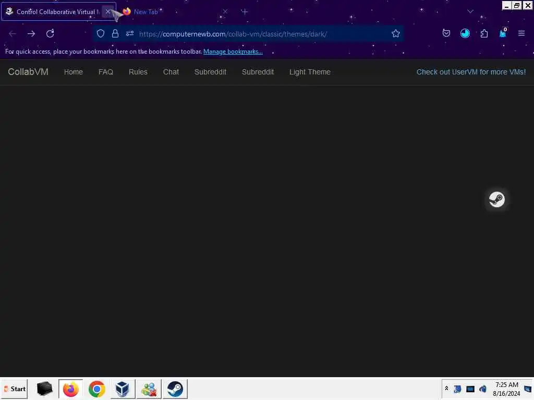Open a new tab with the plus button
The image size is (534, 400).
(245, 11)
